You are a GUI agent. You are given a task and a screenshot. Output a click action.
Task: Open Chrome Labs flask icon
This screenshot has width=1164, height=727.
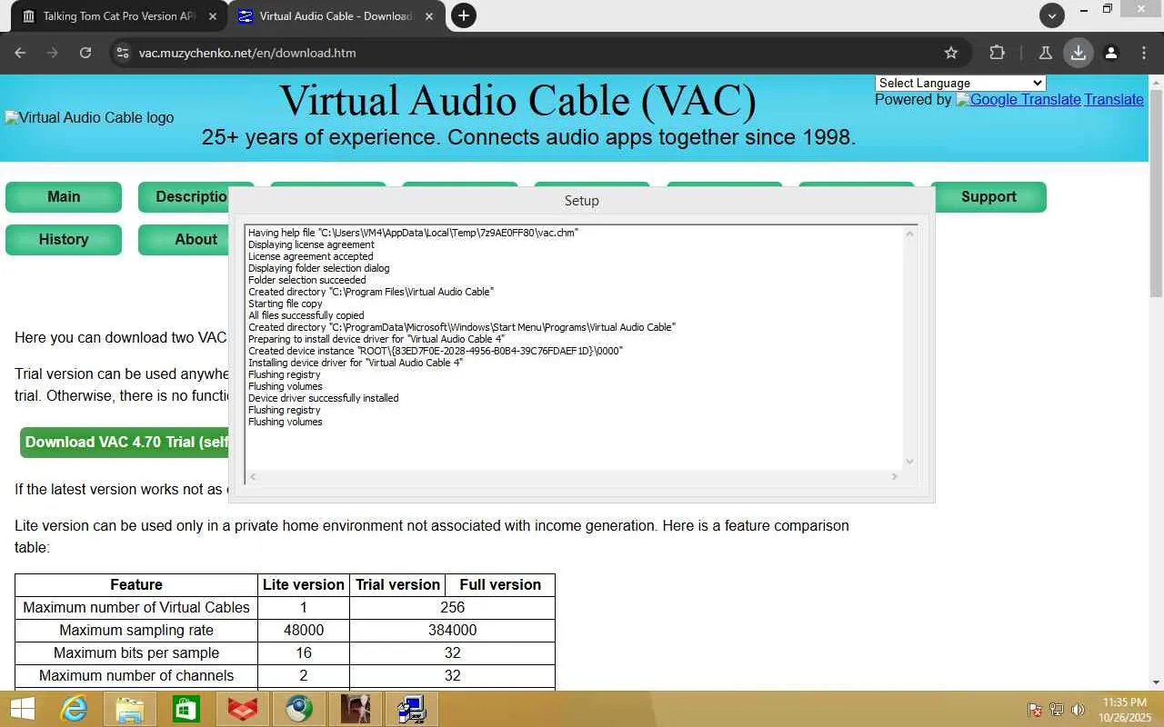tap(1046, 53)
